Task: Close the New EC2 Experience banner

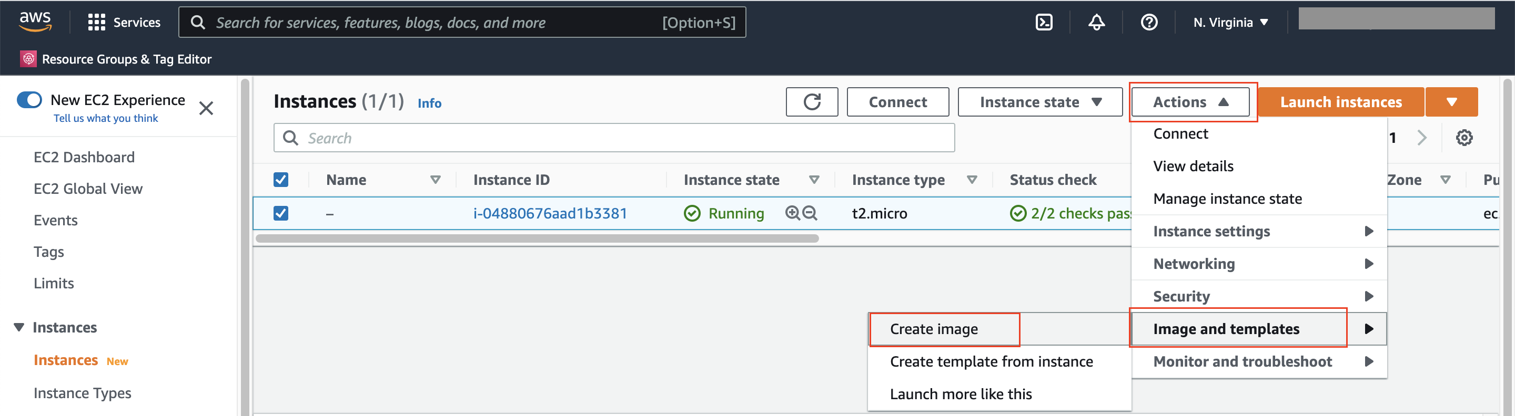Action: coord(206,108)
